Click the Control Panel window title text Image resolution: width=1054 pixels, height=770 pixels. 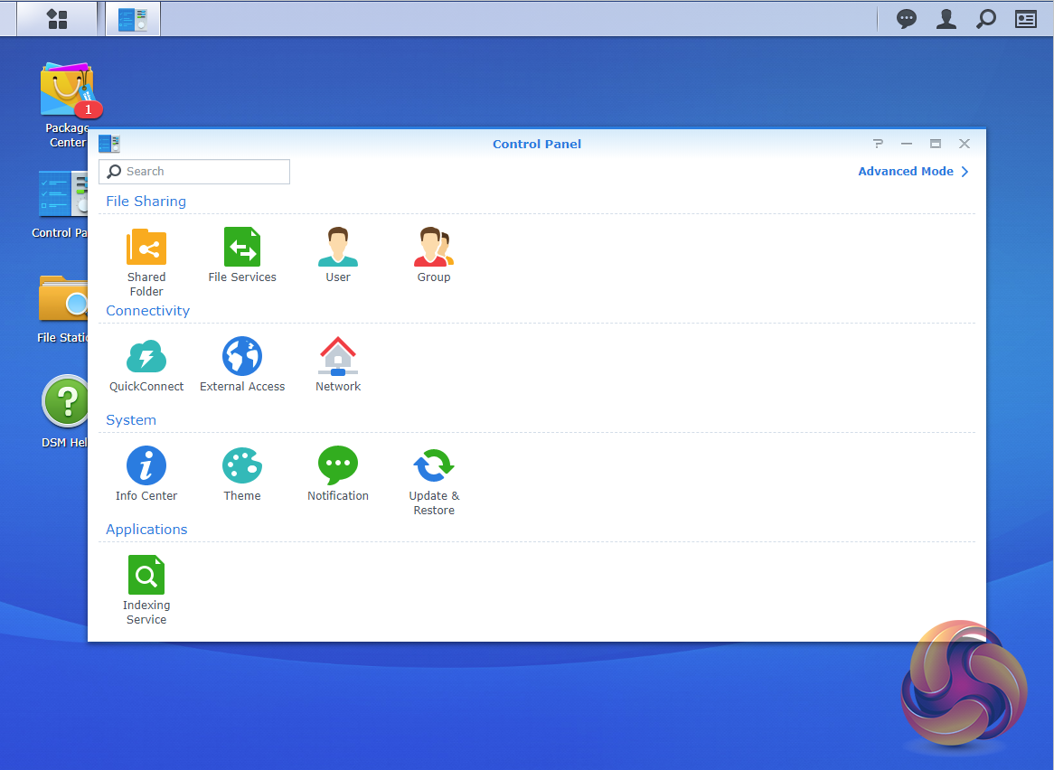click(536, 144)
